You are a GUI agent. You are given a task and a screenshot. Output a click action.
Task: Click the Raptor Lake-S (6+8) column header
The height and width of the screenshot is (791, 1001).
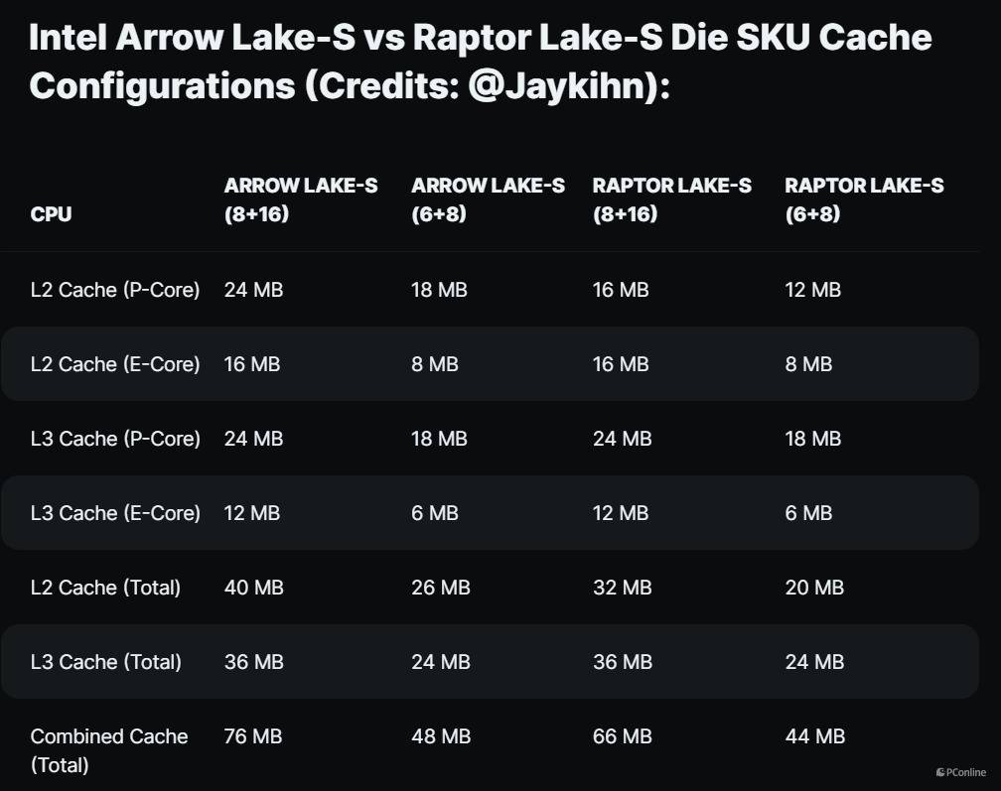(864, 199)
